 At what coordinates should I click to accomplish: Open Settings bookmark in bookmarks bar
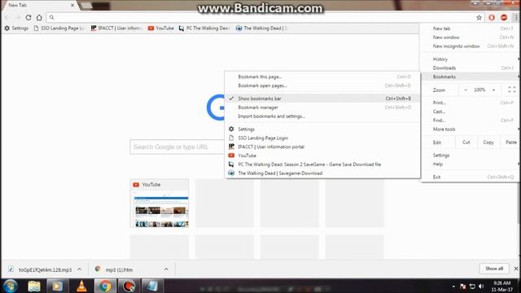click(16, 28)
